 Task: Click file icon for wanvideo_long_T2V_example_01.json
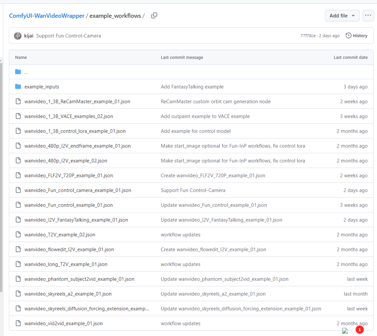(18, 264)
